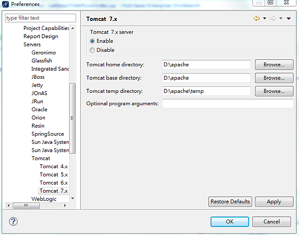
Task: Click the tree horizontal scrollbar thumb
Action: pos(26,206)
